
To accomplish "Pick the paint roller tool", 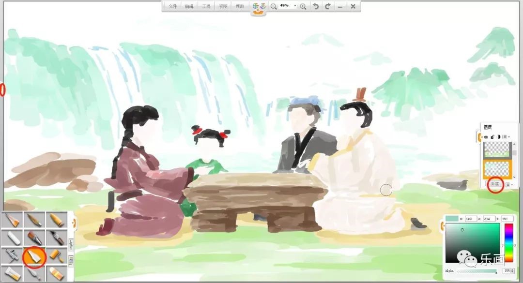I will [57, 255].
